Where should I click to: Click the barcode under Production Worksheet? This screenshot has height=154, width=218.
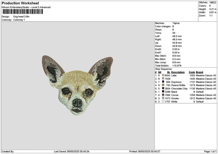point(23,12)
